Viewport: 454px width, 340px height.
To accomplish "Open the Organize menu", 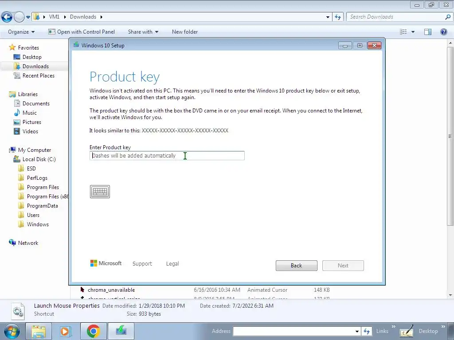I will tap(21, 32).
